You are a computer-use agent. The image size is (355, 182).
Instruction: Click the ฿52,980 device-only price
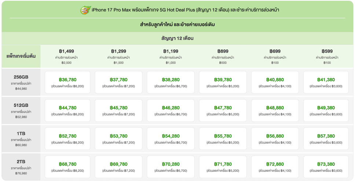click(21, 117)
